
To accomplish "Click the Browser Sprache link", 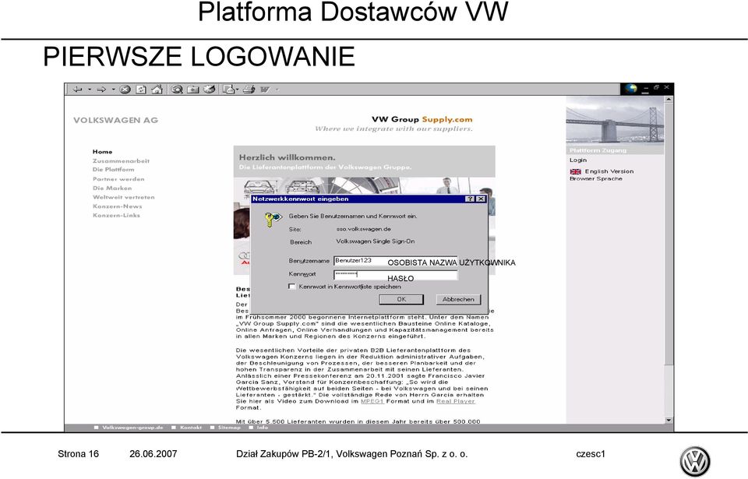I will coord(596,178).
